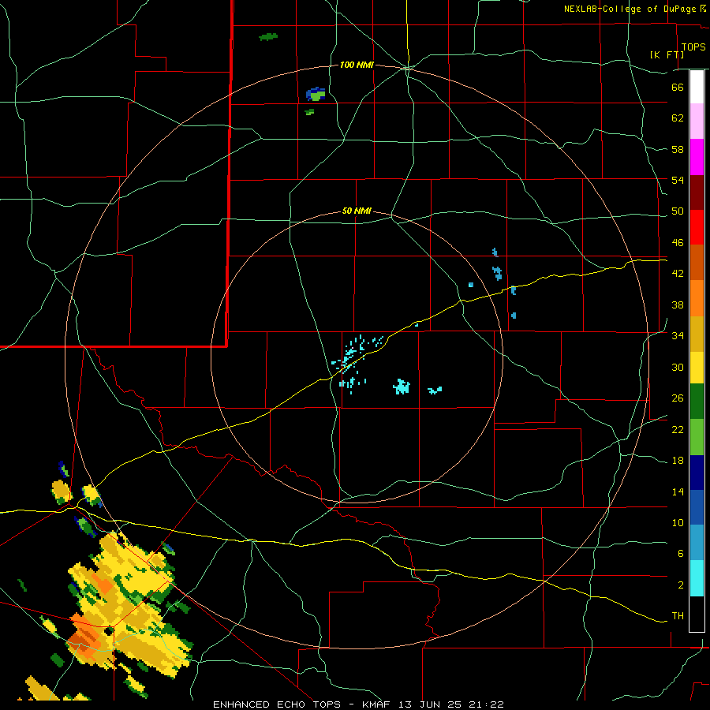This screenshot has width=710, height=710.
Task: Click the white swatch atop the tops legend
Action: click(697, 87)
